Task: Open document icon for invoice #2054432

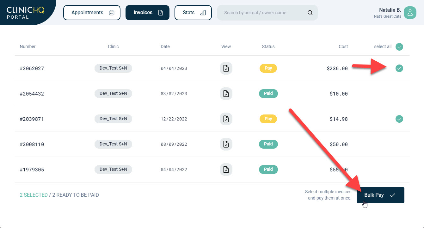Action: click(x=226, y=94)
